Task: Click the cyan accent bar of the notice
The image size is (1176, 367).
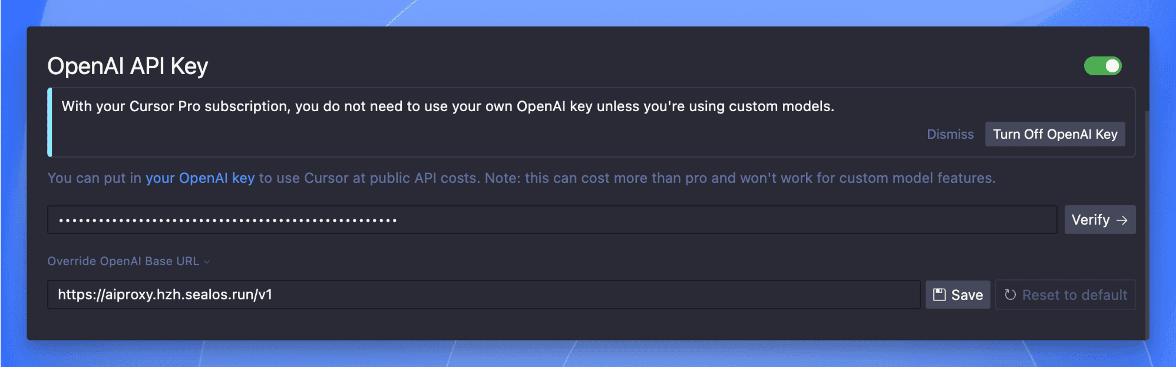Action: (49, 122)
